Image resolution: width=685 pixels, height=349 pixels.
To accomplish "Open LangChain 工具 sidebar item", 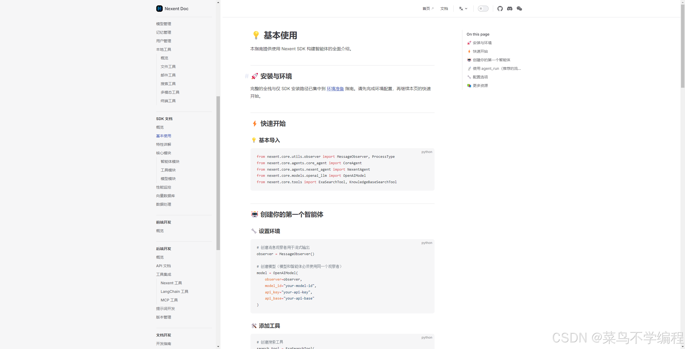I will (x=174, y=292).
